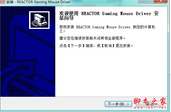The height and width of the screenshot is (112, 171).
Task: Click the window title 安装 - REACTOR Gaming Mouse Driver
Action: 38,2
